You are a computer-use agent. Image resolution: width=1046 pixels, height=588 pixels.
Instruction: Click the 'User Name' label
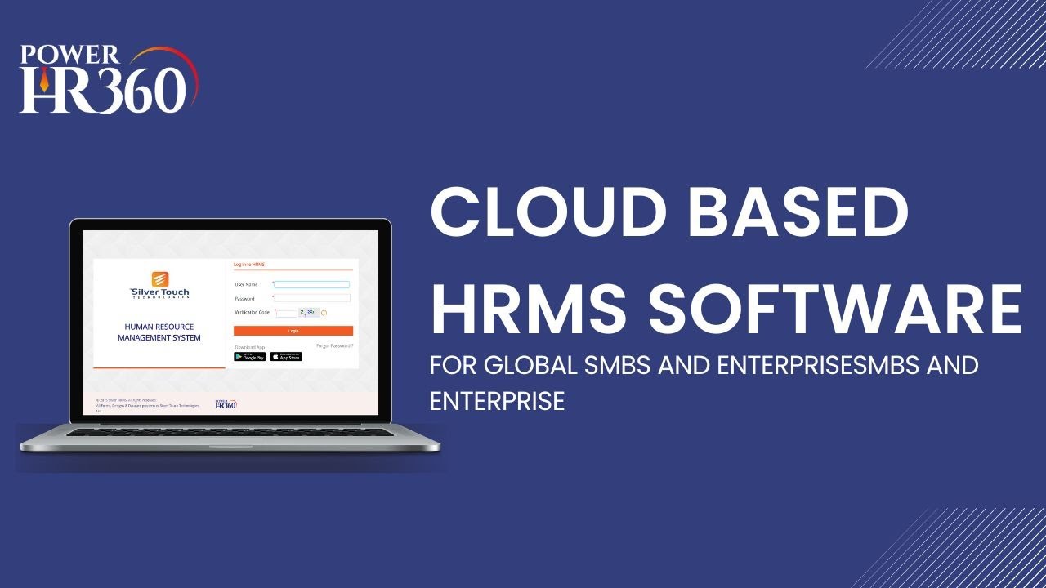[246, 284]
